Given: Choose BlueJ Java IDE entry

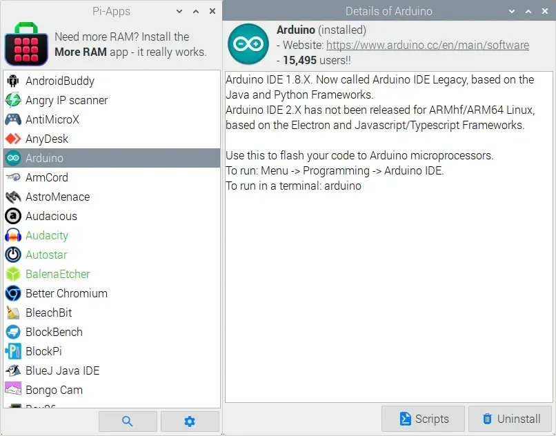Looking at the screenshot, I should 112,370.
